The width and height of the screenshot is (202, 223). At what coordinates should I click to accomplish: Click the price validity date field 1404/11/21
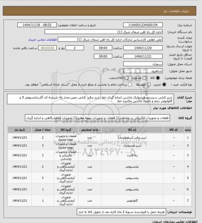coord(143,56)
